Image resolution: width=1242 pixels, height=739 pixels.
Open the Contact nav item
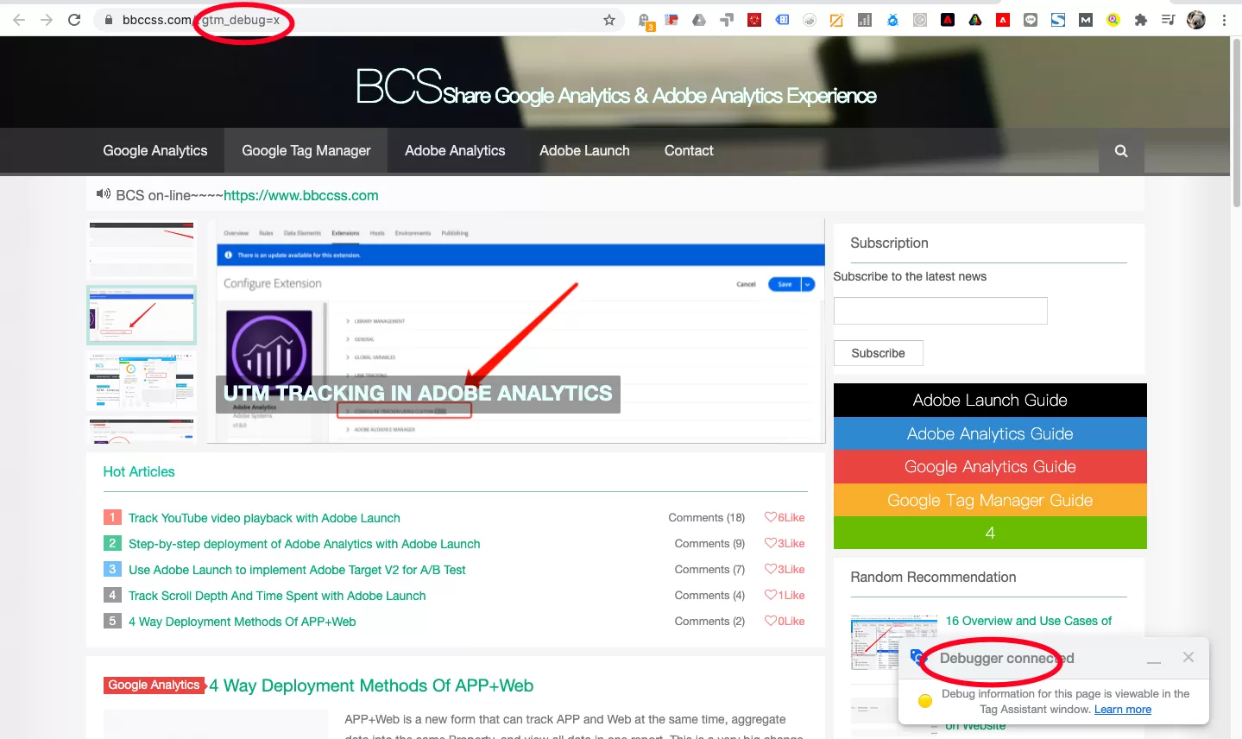point(689,151)
